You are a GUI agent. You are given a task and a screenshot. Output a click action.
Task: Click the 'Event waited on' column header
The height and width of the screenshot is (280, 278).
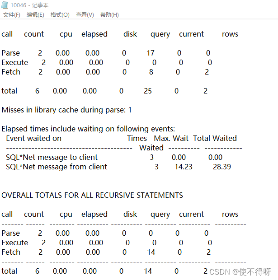(34, 138)
